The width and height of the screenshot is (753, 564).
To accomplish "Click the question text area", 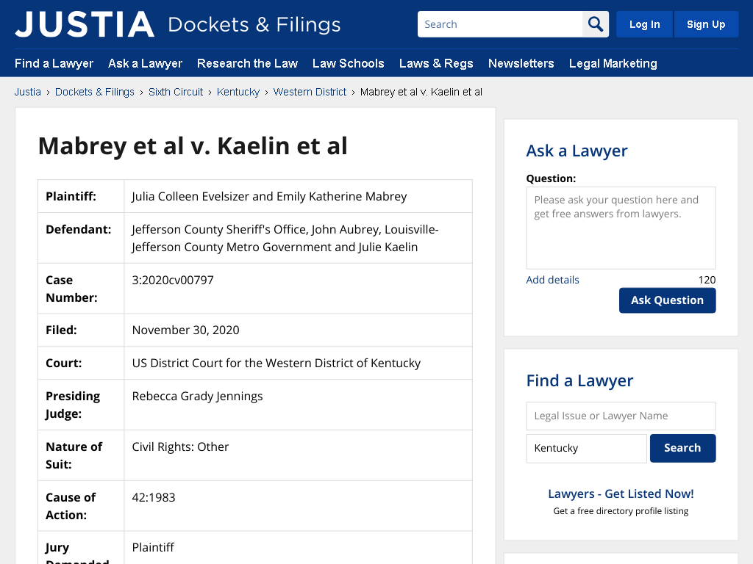I will click(621, 228).
